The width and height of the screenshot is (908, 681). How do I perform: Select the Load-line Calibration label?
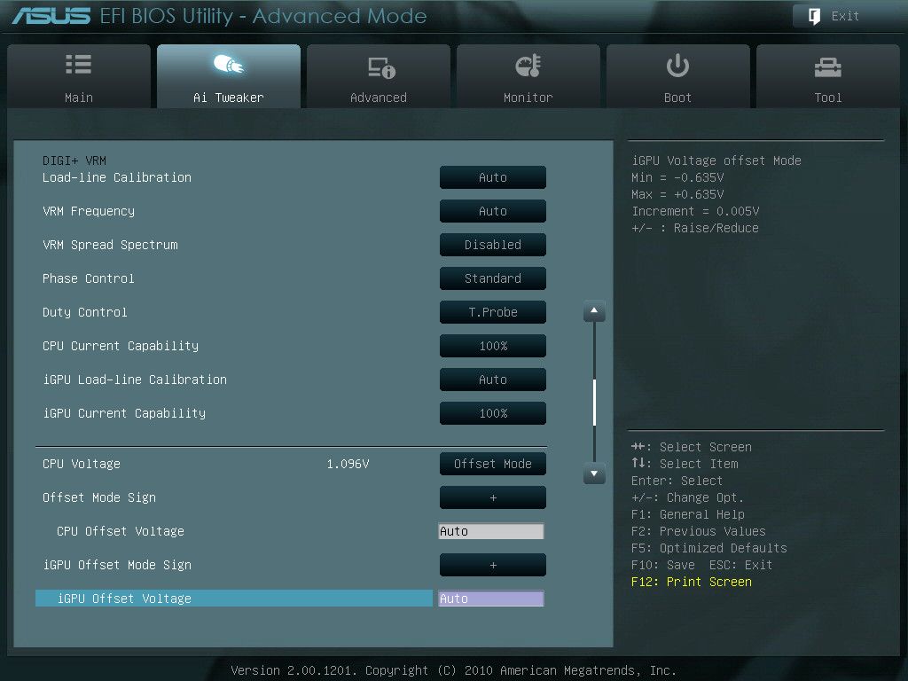pyautogui.click(x=117, y=177)
